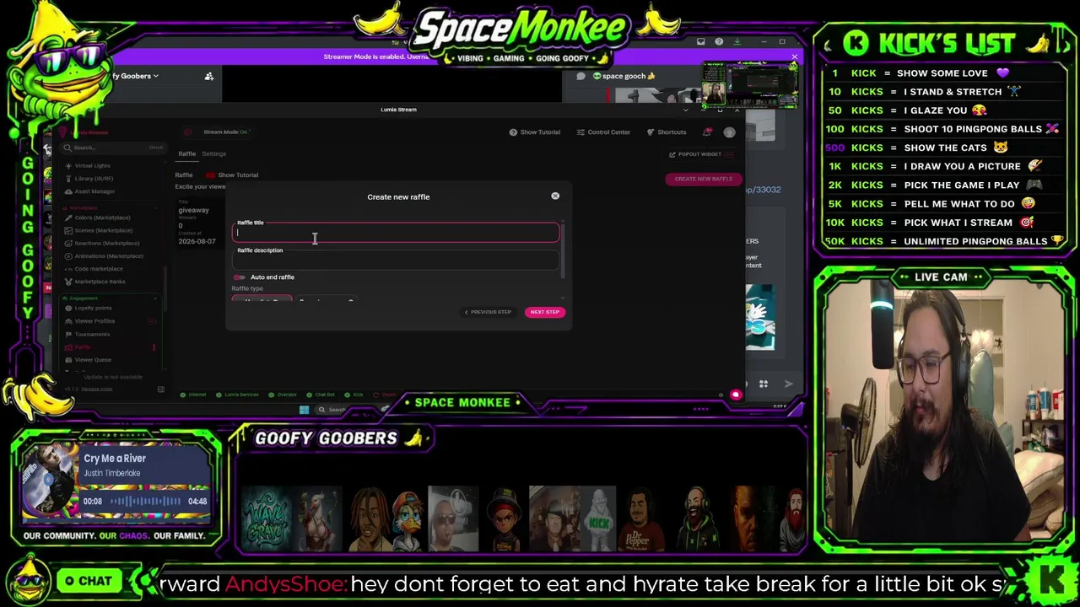Click the Windows taskbar Search box
This screenshot has width=1080, height=607.
pos(332,410)
